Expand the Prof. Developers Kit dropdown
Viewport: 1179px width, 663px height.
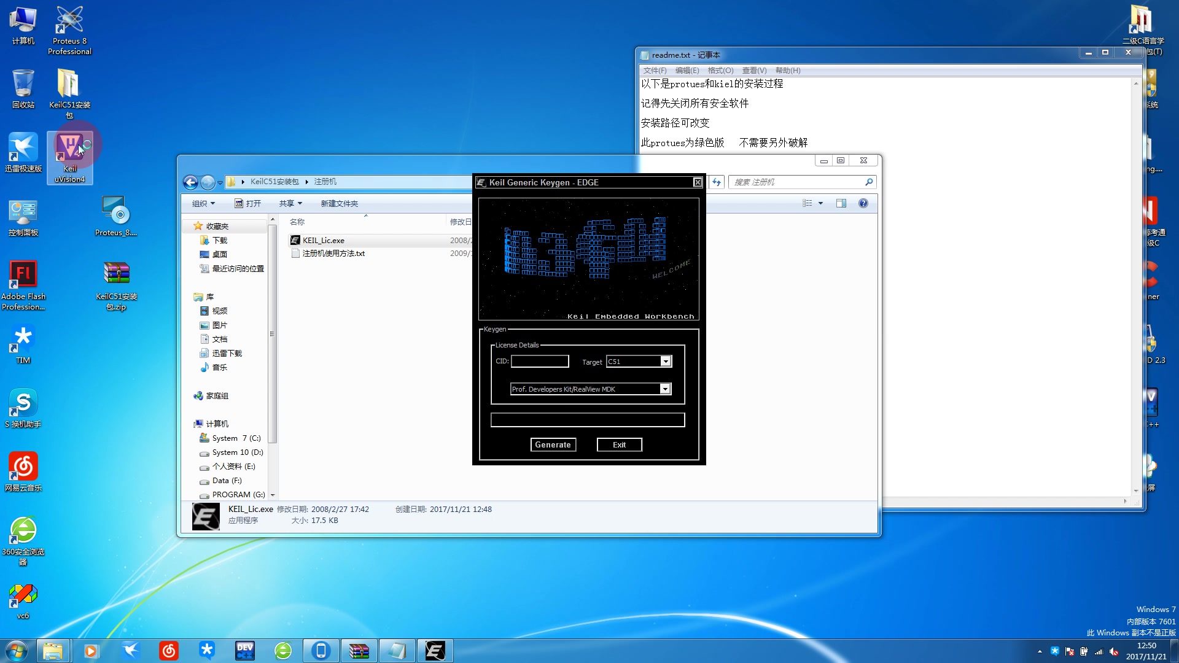point(665,389)
